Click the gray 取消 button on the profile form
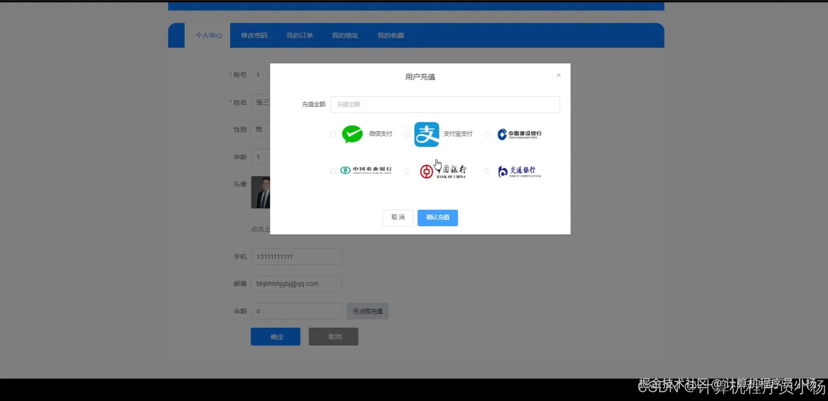The width and height of the screenshot is (828, 401). [x=334, y=337]
